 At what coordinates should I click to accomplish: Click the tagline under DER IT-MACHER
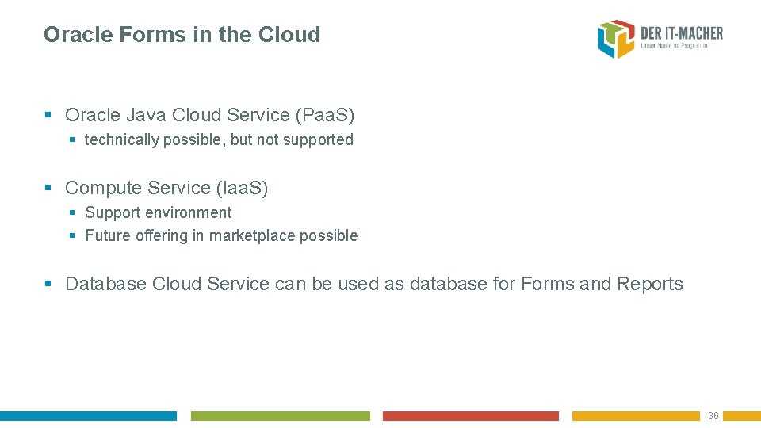coord(673,47)
